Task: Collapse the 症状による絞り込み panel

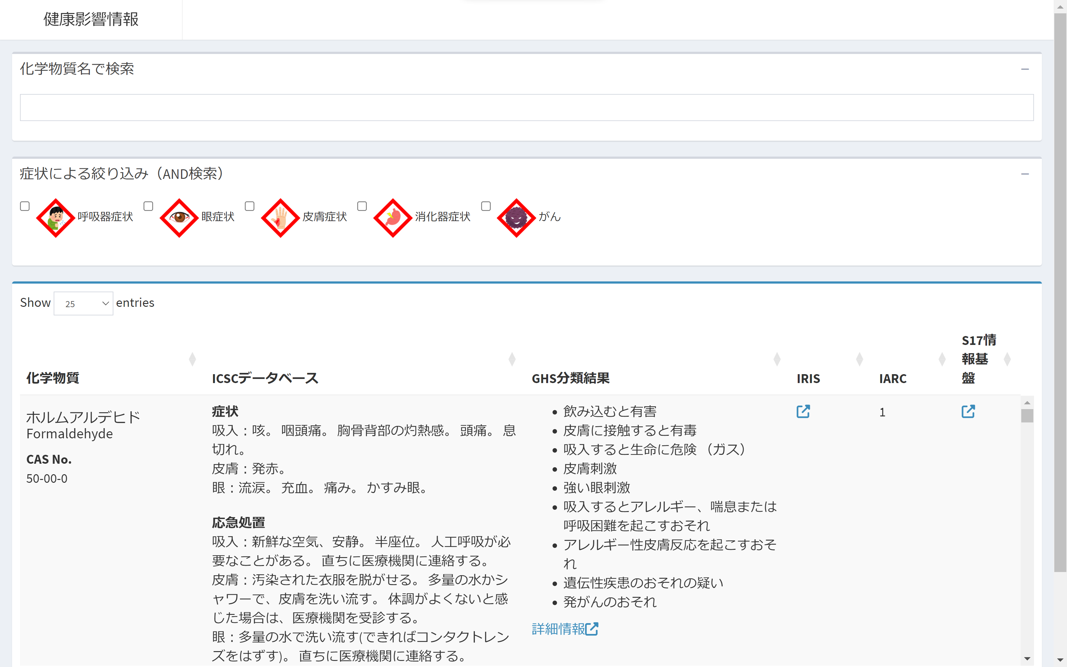Action: tap(1025, 174)
